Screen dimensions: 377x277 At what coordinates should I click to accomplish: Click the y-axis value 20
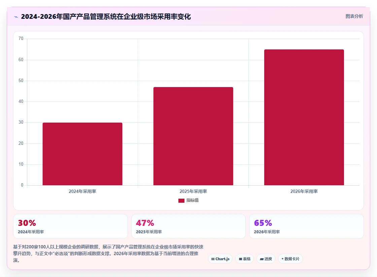(21, 143)
